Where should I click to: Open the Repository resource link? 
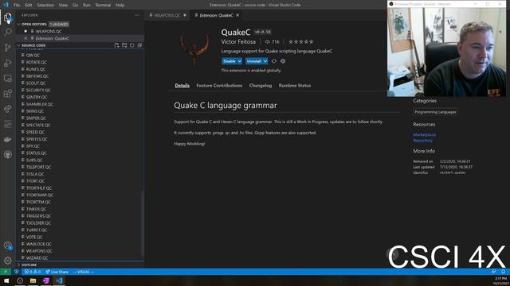423,141
